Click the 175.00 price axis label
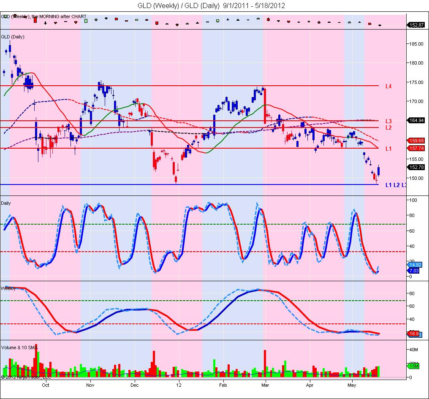The height and width of the screenshot is (399, 429). click(416, 82)
